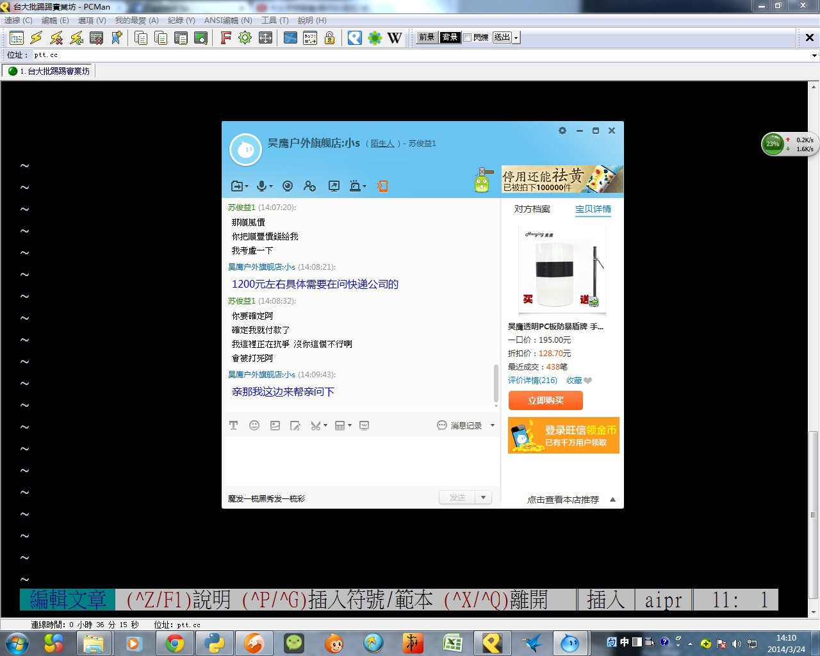Viewport: 820px width, 656px height.
Task: Open Google Chrome from the taskbar
Action: point(174,643)
